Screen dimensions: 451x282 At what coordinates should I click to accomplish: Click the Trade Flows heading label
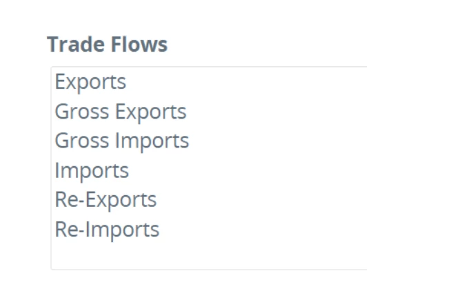(x=108, y=44)
